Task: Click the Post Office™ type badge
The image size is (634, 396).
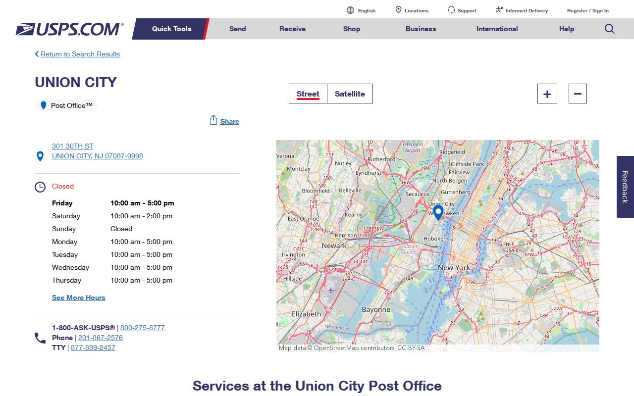Action: [66, 105]
